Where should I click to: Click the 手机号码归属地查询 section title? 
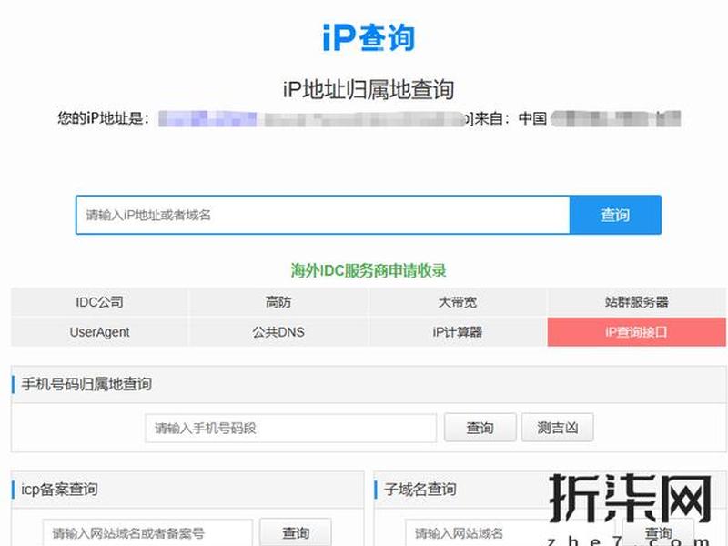coord(86,384)
